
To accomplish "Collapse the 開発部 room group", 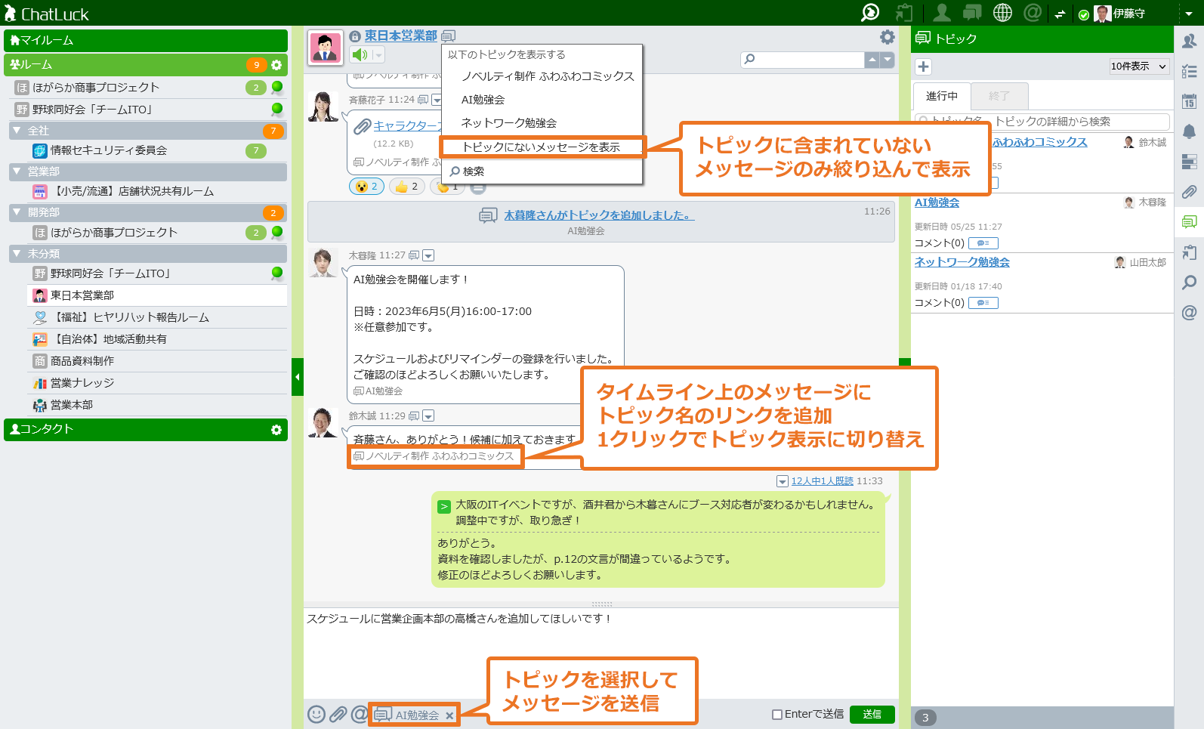I will [17, 212].
